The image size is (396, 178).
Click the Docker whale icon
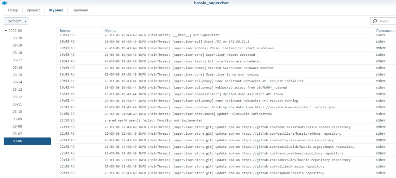coord(4,3)
